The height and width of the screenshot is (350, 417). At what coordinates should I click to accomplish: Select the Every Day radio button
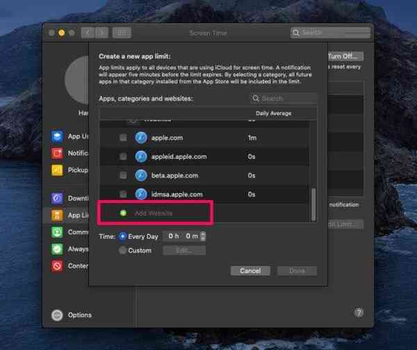click(x=122, y=236)
